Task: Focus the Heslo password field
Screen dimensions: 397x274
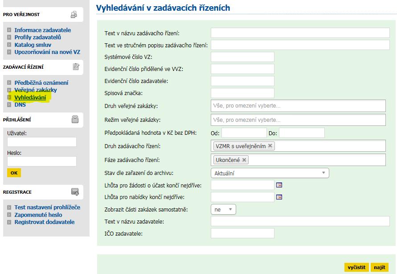Action: point(42,161)
